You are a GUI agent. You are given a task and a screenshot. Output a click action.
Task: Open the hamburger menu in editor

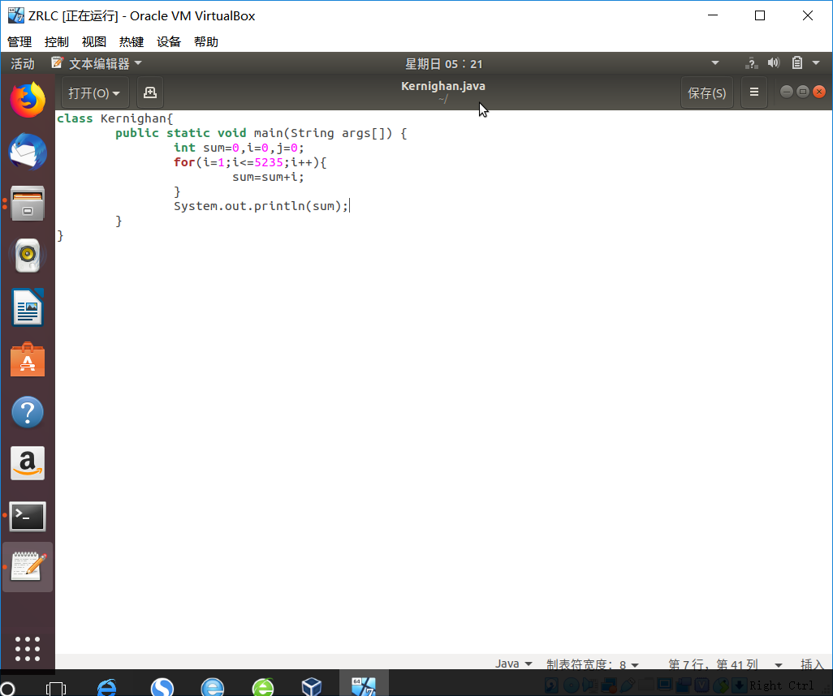click(754, 92)
